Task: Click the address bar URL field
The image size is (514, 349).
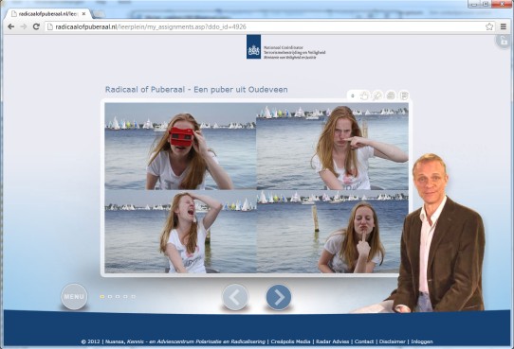Action: pos(266,26)
